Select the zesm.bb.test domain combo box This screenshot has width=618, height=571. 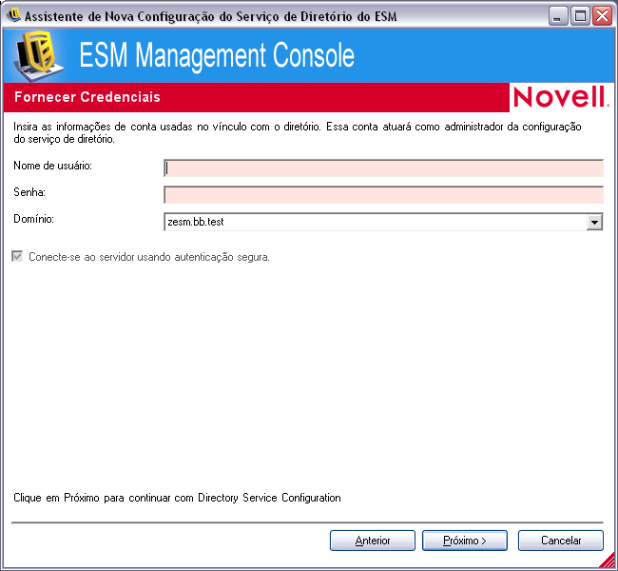[383, 222]
